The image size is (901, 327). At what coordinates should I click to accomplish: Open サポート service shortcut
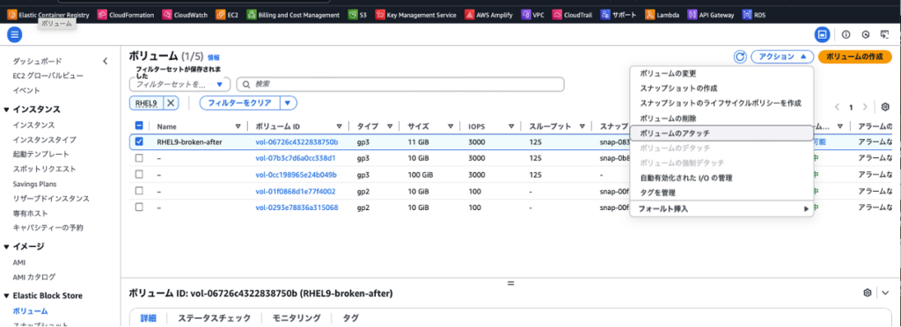pos(619,15)
